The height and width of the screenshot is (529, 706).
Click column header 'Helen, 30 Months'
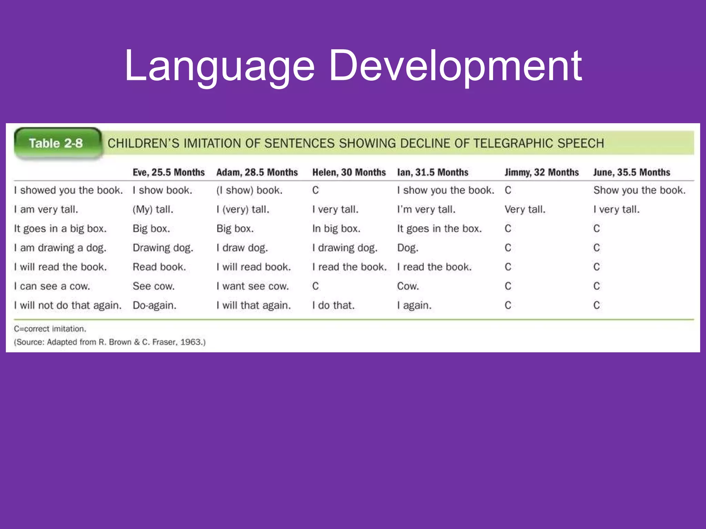[349, 172]
